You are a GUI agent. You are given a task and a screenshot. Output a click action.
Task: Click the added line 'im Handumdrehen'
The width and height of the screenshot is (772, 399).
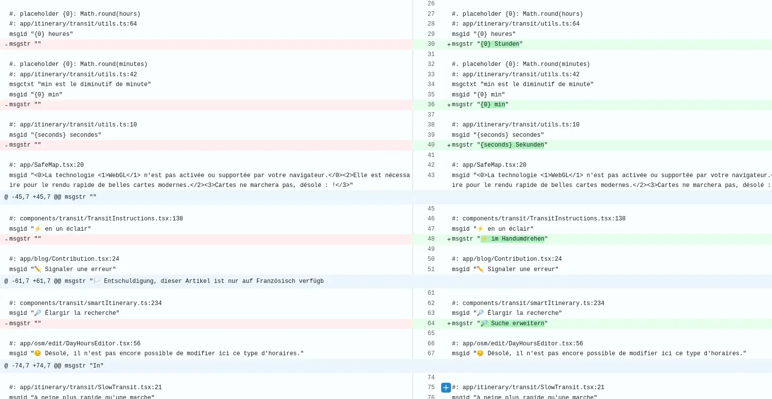coord(517,239)
